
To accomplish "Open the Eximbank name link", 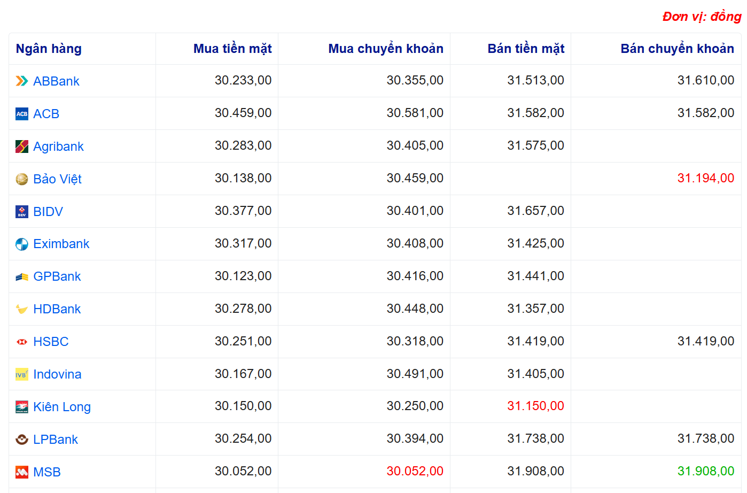I will coord(61,244).
